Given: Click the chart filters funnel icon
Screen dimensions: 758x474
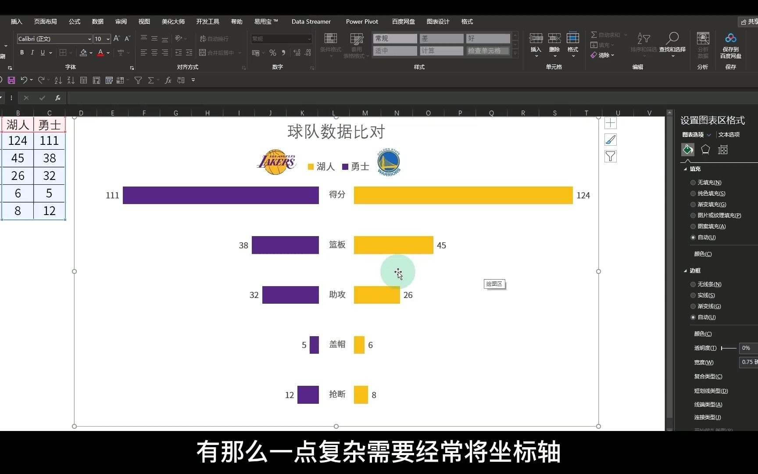Looking at the screenshot, I should tap(610, 156).
